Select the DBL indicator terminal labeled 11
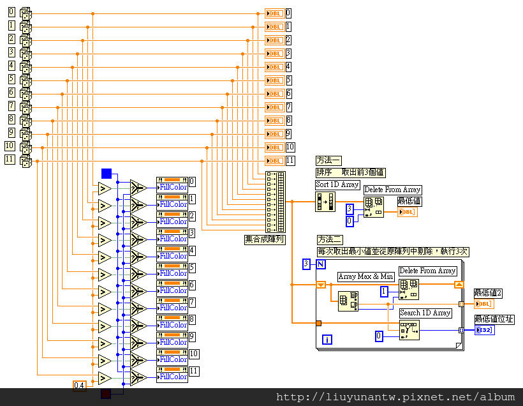Image resolution: width=523 pixels, height=406 pixels. coord(274,161)
